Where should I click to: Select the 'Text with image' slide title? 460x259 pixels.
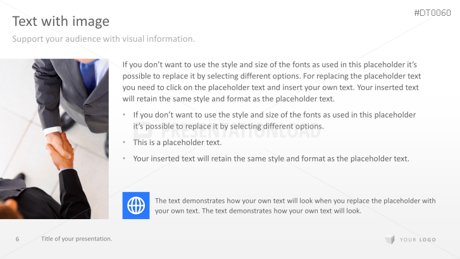(x=61, y=22)
